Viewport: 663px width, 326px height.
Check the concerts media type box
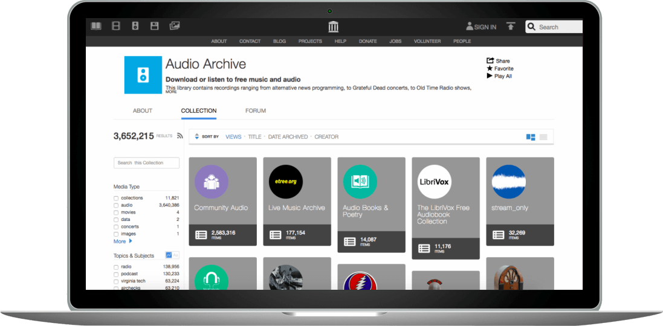click(116, 227)
